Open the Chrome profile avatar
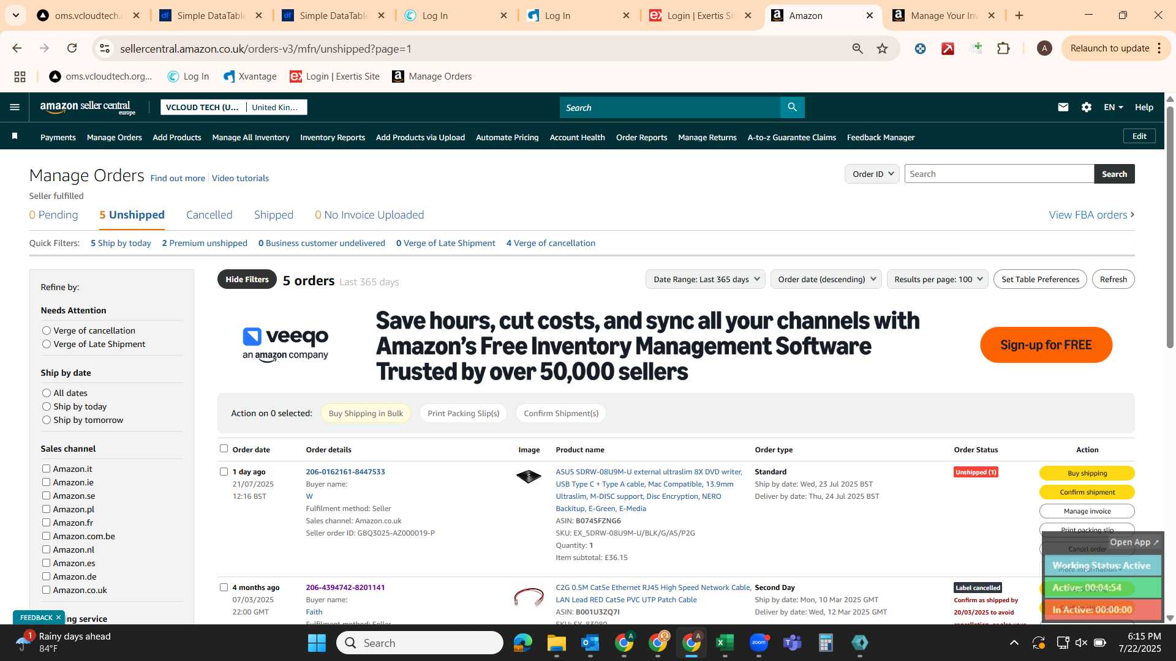This screenshot has width=1176, height=661. click(1044, 48)
